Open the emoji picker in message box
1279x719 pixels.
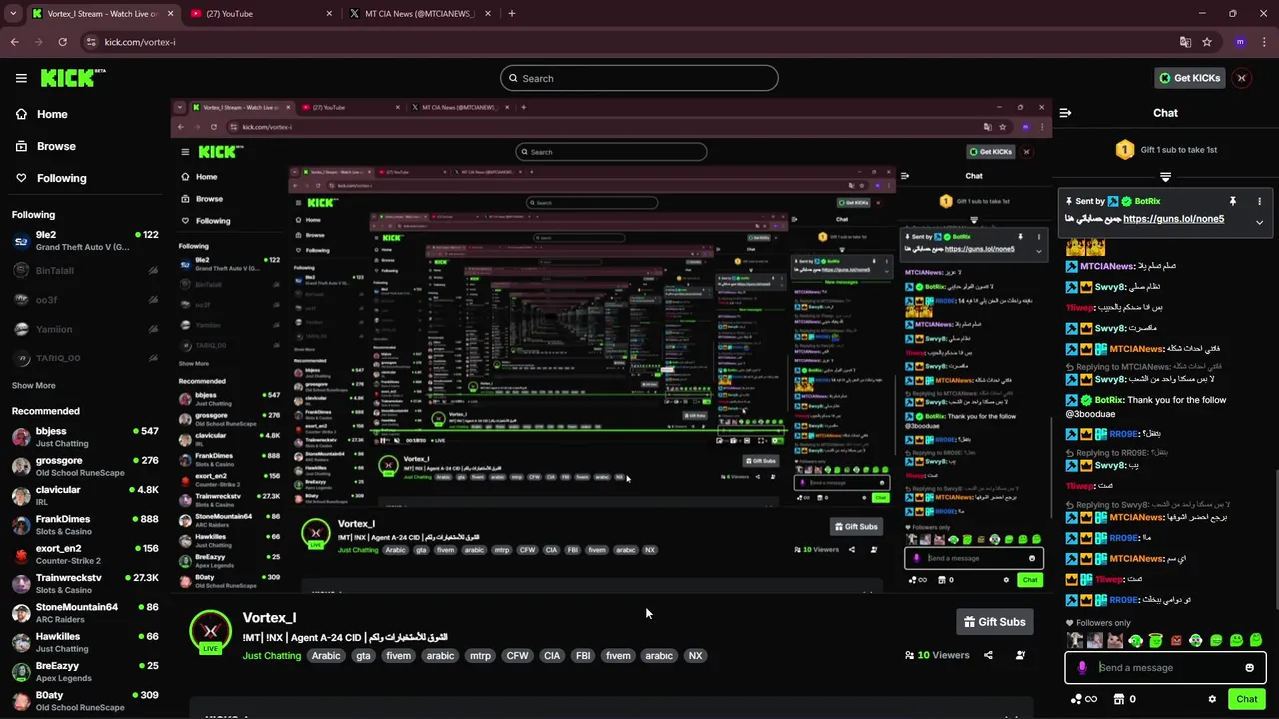pyautogui.click(x=1249, y=668)
